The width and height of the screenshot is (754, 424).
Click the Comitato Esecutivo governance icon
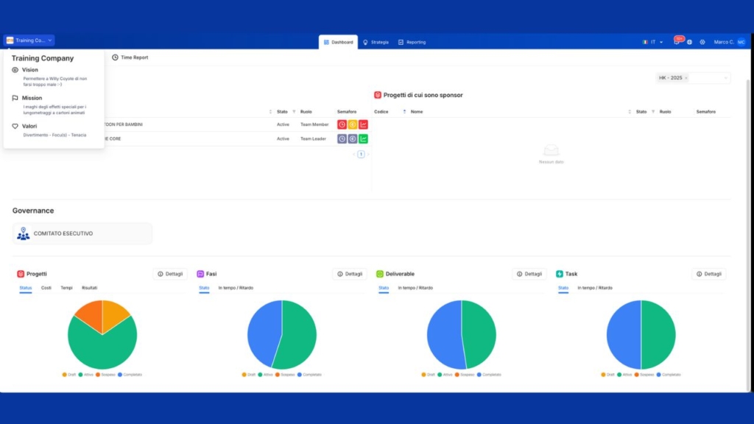coord(24,233)
